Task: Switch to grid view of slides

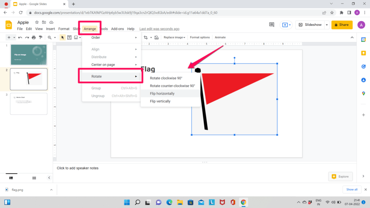Action: (x=34, y=178)
